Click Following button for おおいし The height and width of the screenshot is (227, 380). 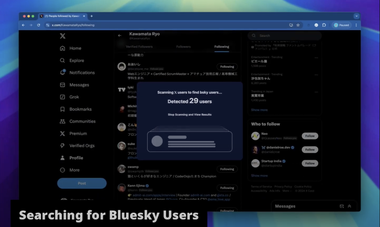(227, 67)
